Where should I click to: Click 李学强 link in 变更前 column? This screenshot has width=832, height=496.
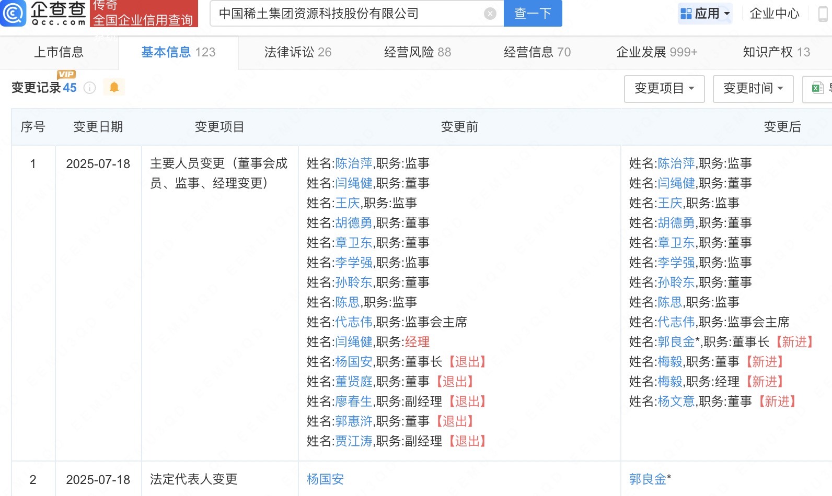click(354, 263)
